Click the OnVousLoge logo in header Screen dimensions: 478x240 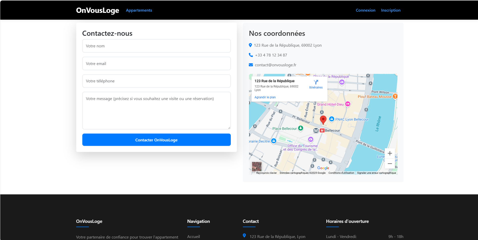[x=97, y=10]
